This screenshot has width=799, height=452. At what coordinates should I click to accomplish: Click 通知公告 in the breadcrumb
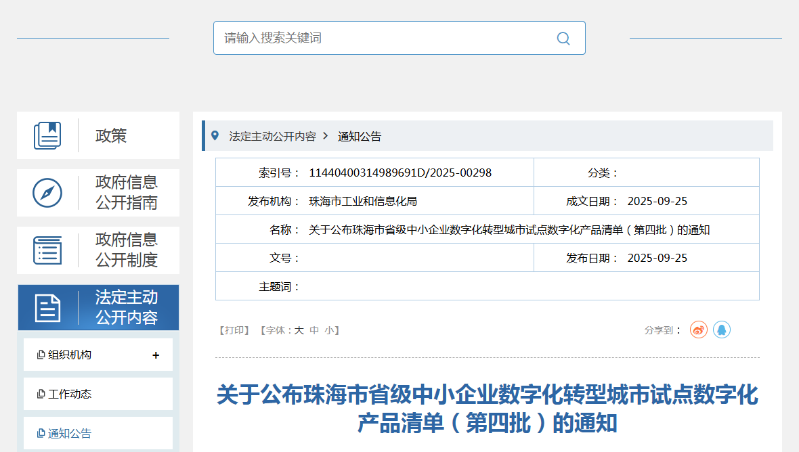point(360,136)
